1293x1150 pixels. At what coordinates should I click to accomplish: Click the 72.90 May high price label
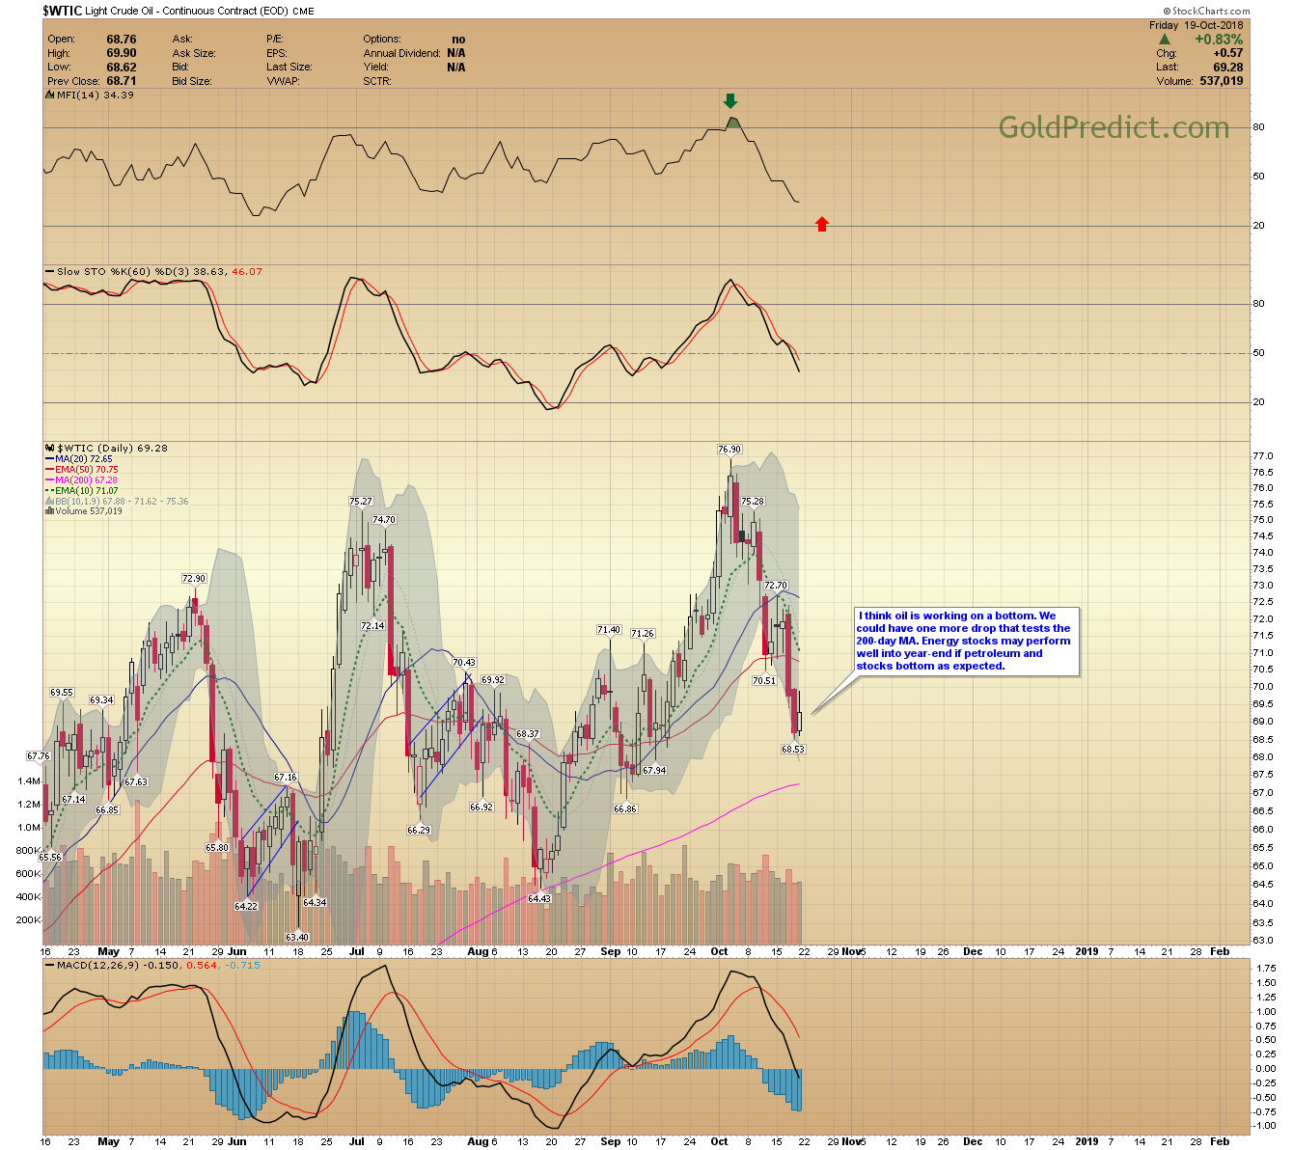point(194,579)
